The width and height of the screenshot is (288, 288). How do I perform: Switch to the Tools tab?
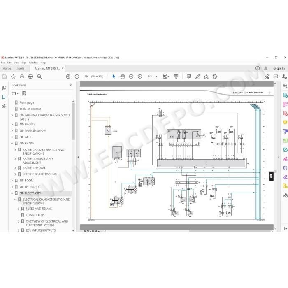[x=21, y=68]
